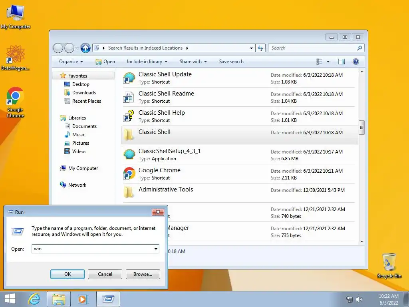Open the address bar history dropdown arrow
This screenshot has height=307, width=409.
coord(251,48)
